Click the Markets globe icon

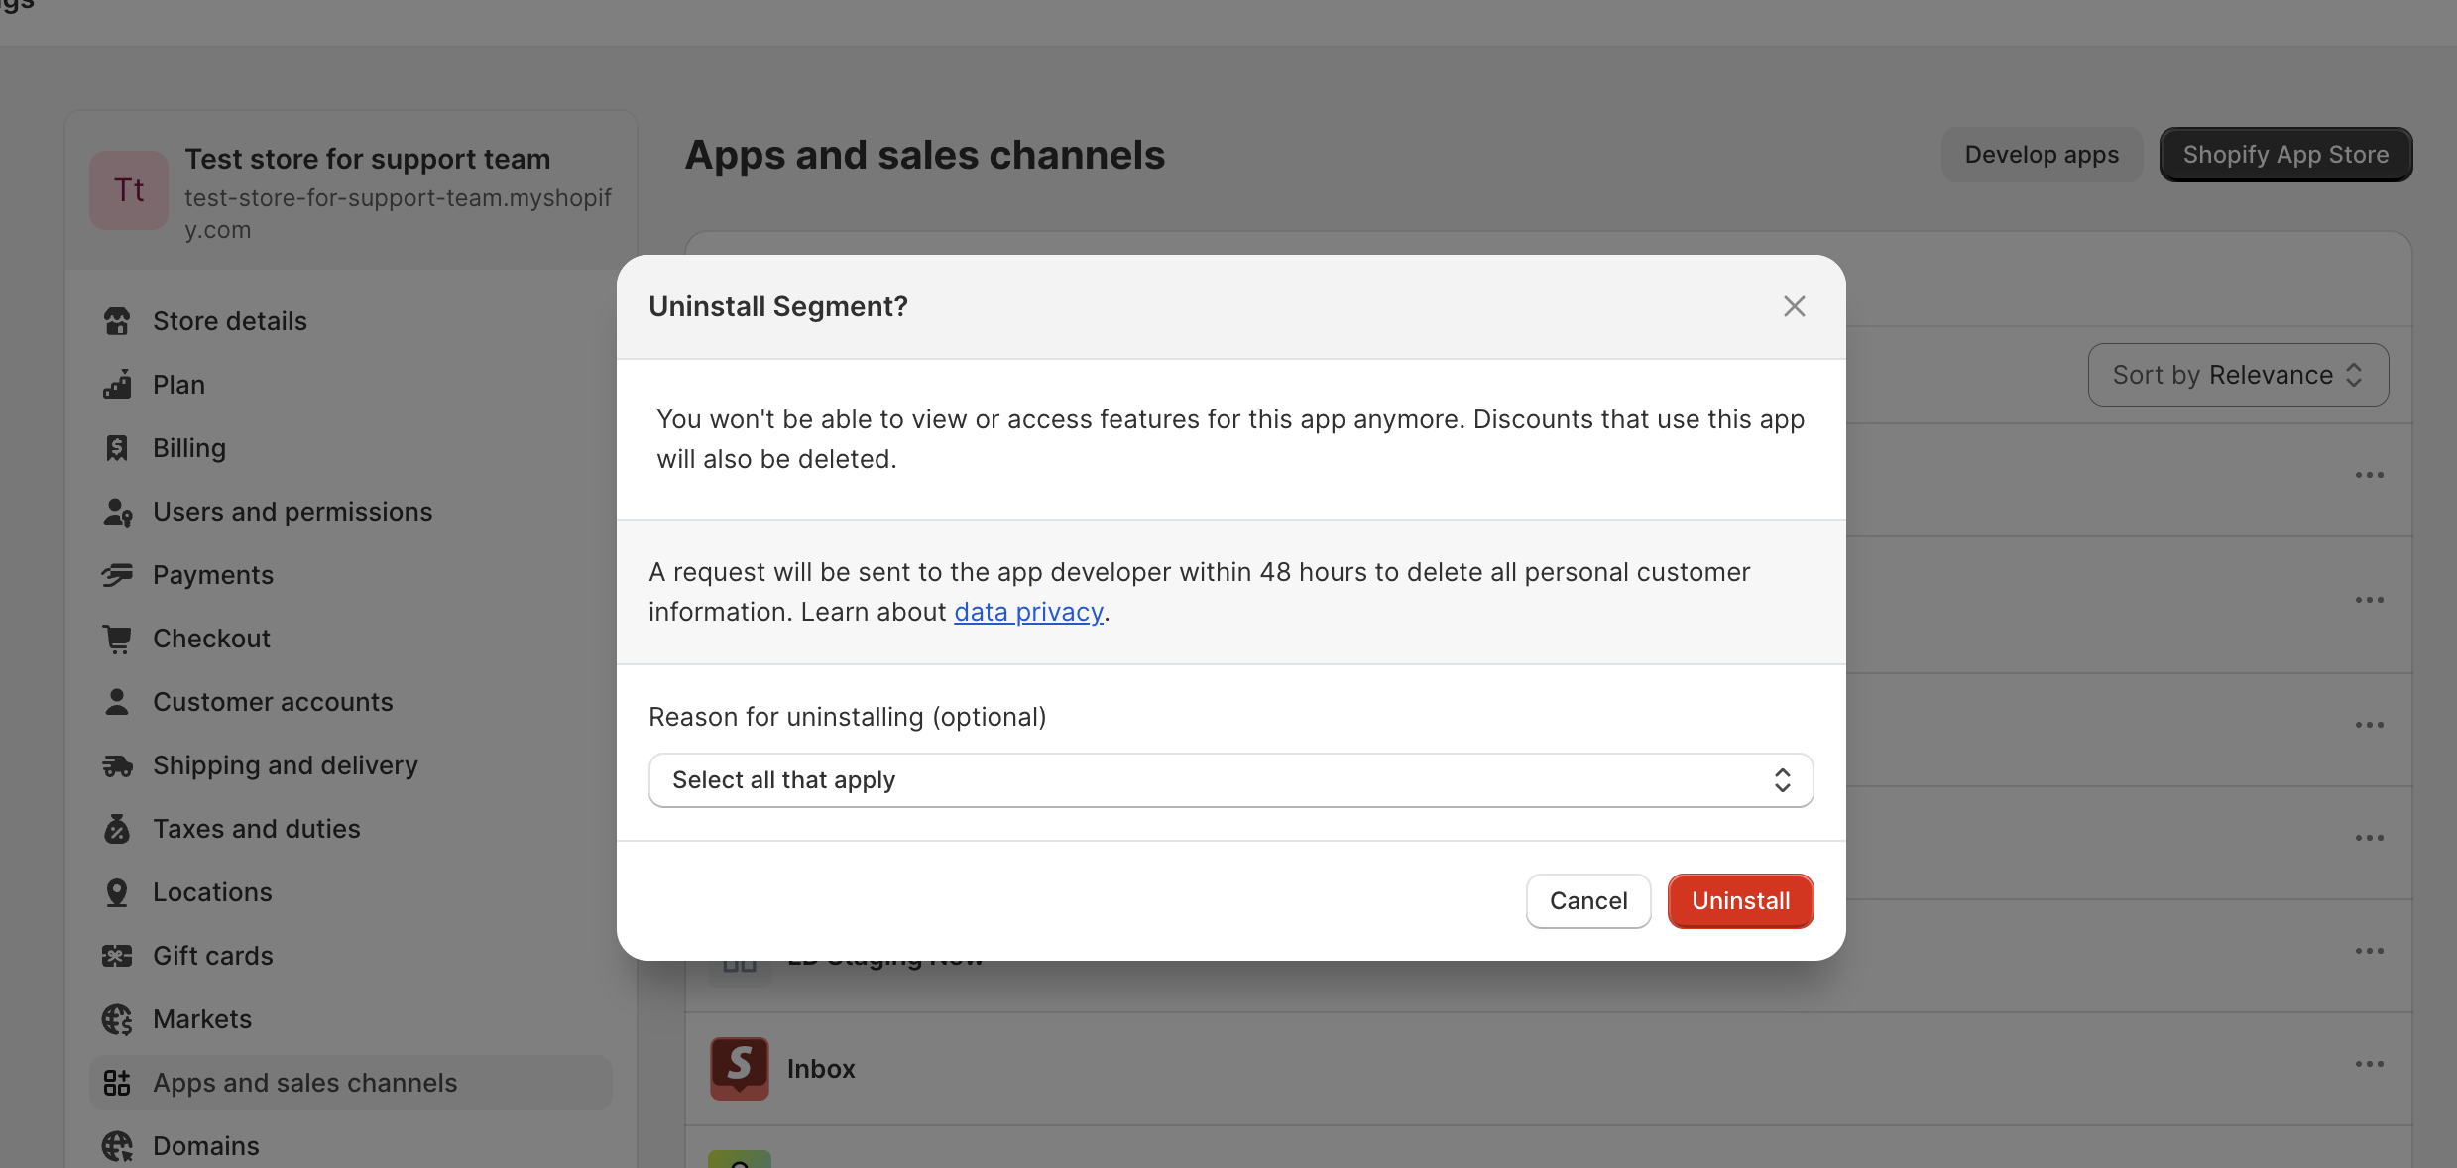pyautogui.click(x=117, y=1019)
